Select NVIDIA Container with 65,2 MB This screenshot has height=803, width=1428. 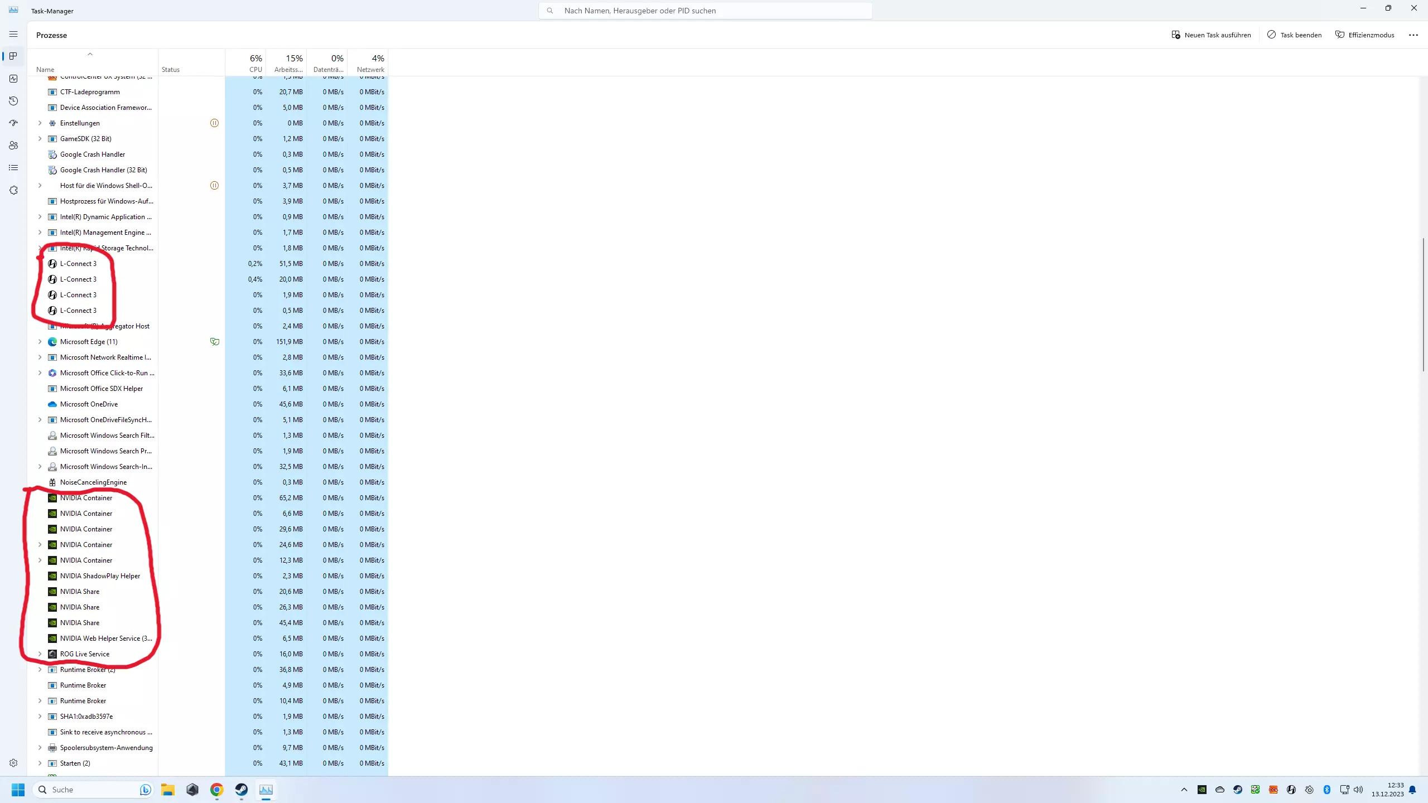click(208, 498)
